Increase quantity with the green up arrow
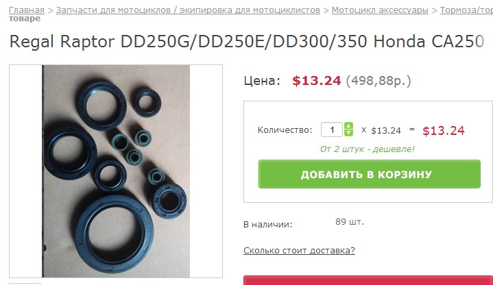The width and height of the screenshot is (493, 285). (x=348, y=125)
